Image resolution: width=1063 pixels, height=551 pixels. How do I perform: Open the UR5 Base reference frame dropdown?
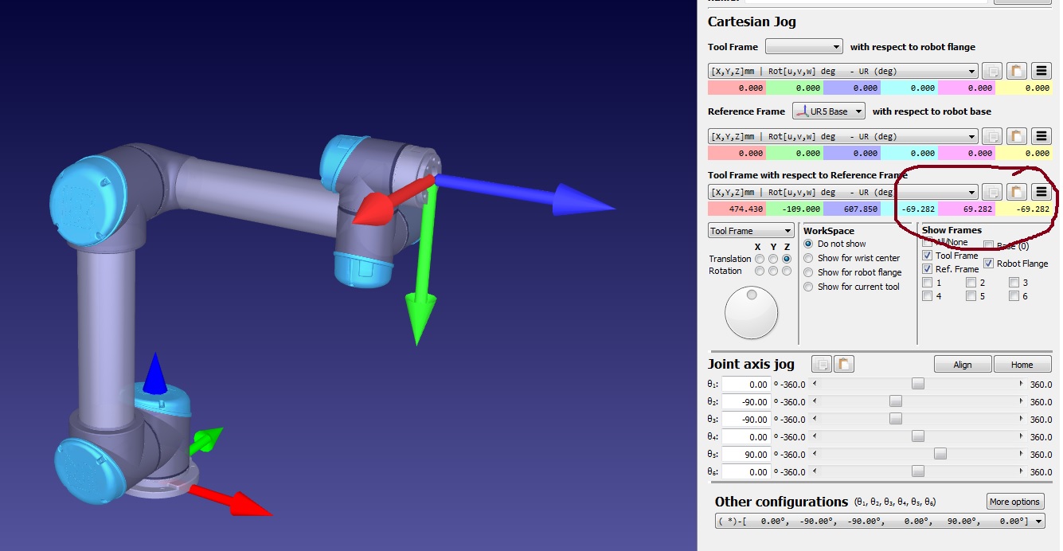tap(828, 111)
